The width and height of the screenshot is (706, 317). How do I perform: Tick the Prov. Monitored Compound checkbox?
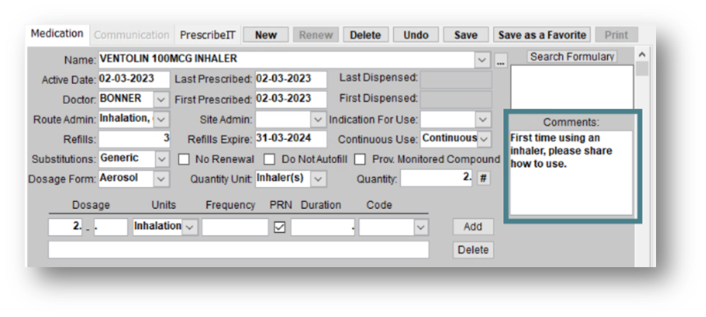pos(360,159)
